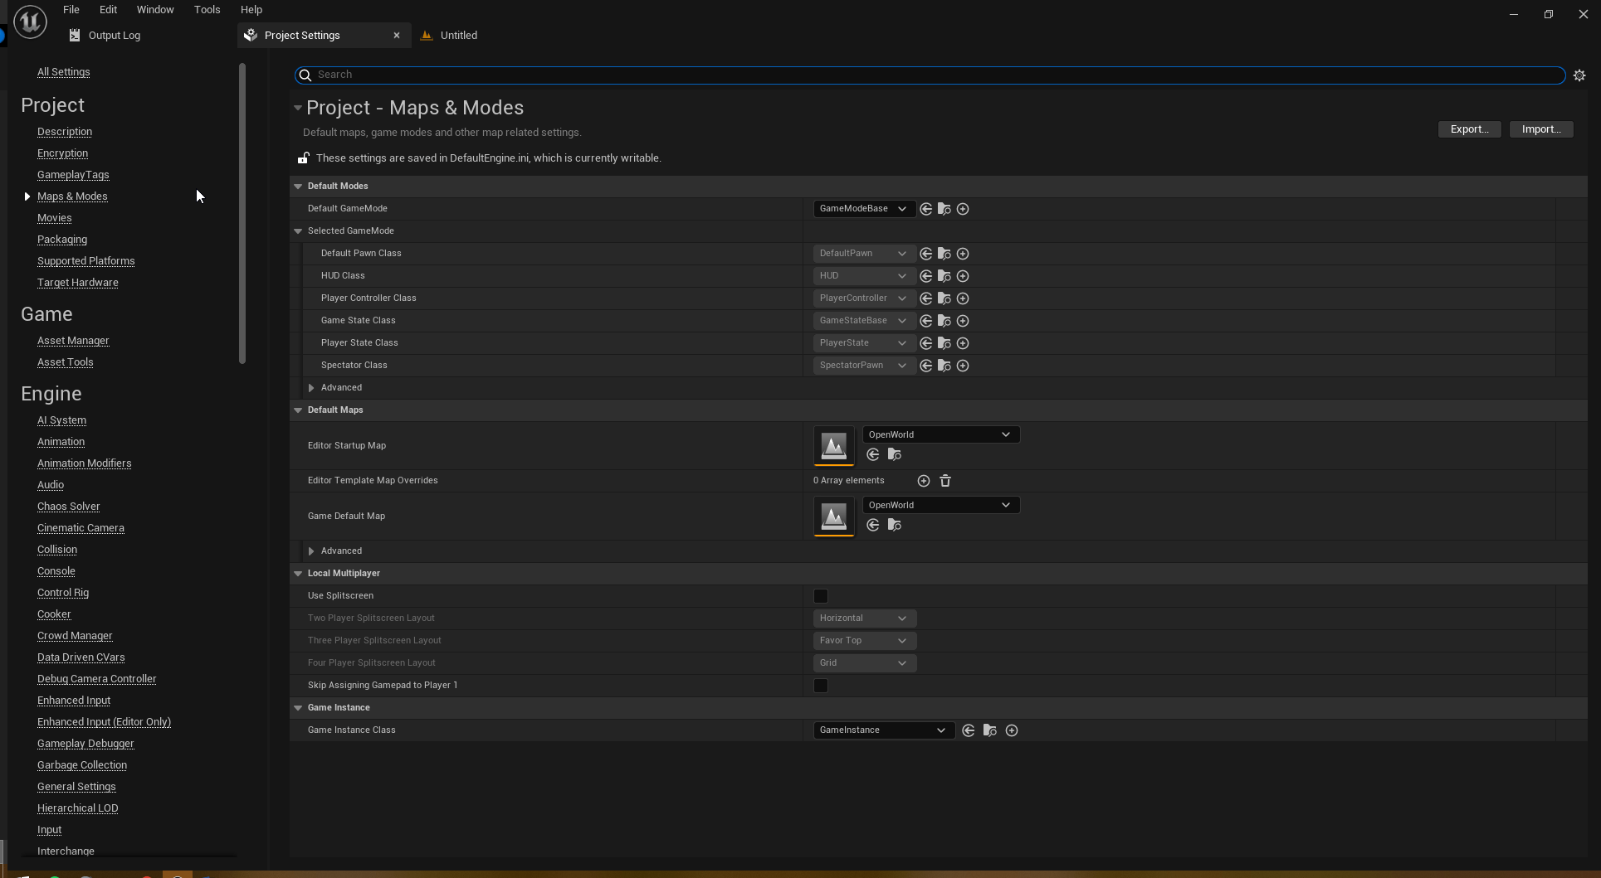
Task: Open Enhanced Input engine settings
Action: tap(74, 701)
